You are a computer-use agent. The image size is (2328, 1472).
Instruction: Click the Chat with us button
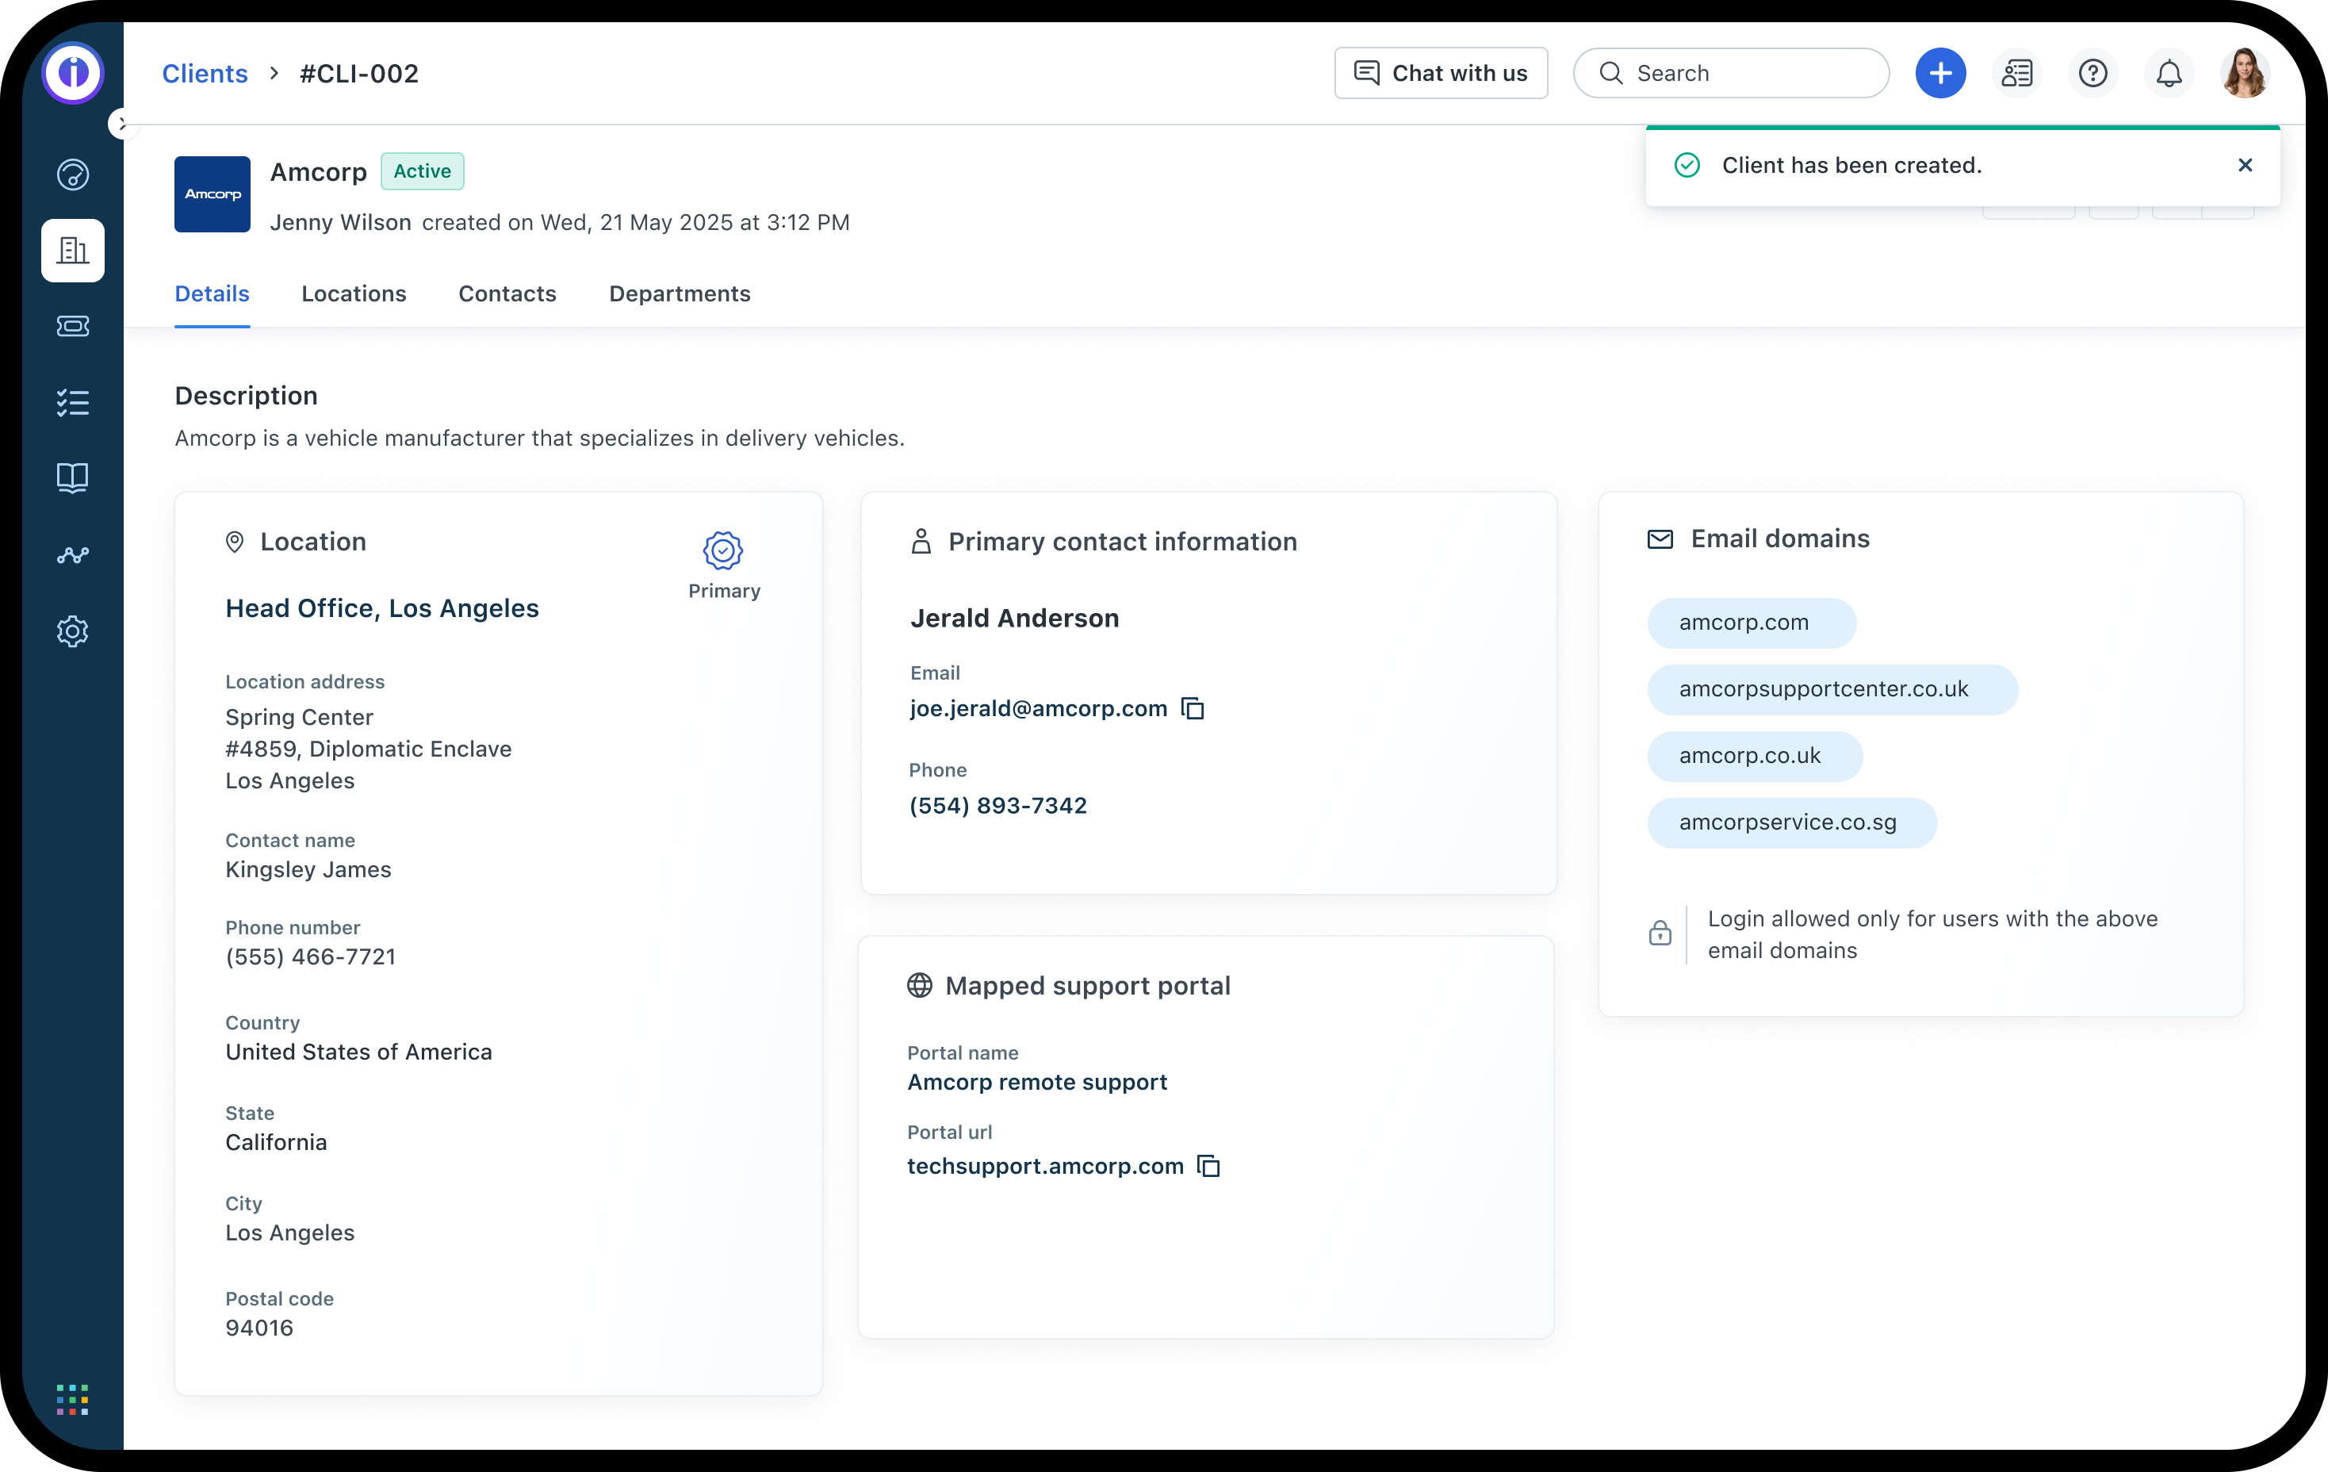1439,74
